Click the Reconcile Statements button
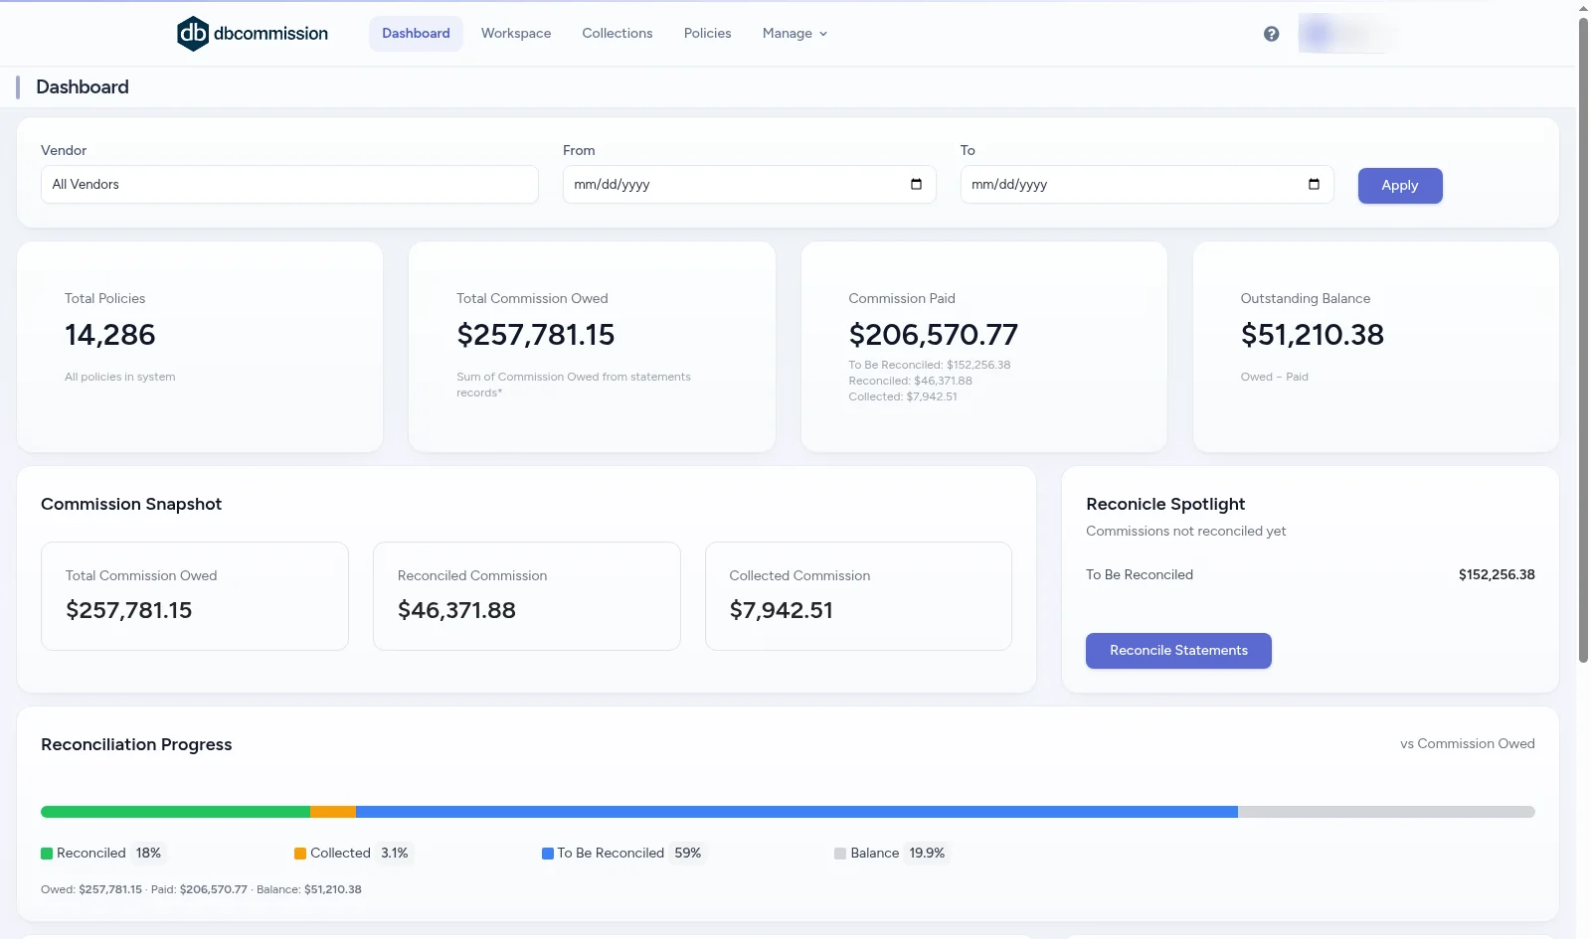This screenshot has width=1591, height=939. click(1178, 651)
